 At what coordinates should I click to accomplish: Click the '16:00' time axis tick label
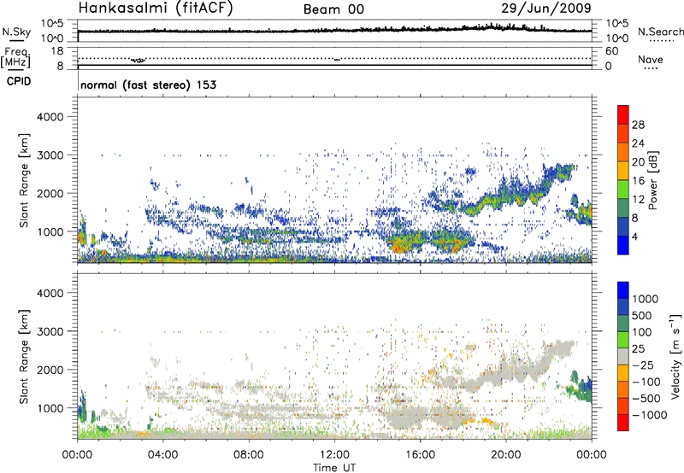click(x=420, y=455)
